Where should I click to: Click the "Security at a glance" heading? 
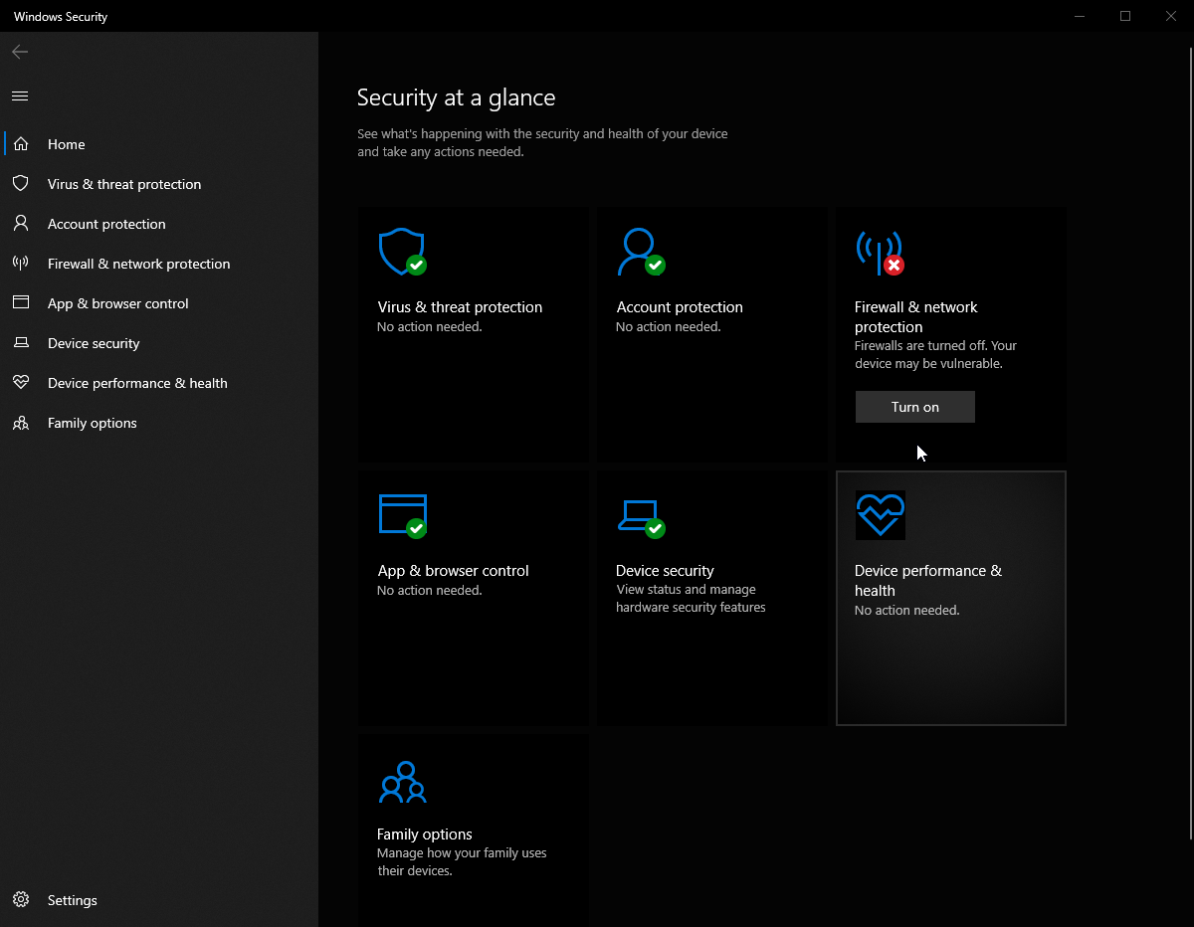457,97
